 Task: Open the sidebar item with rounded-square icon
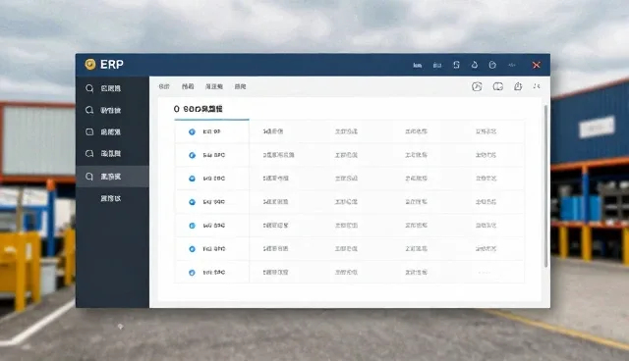(112, 131)
